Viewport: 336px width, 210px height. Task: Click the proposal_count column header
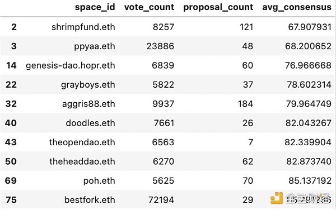tap(218, 7)
